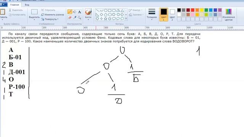Viewport: 244px width, 137px height.
Task: Choose the Pentagon shape
Action: [106, 14]
